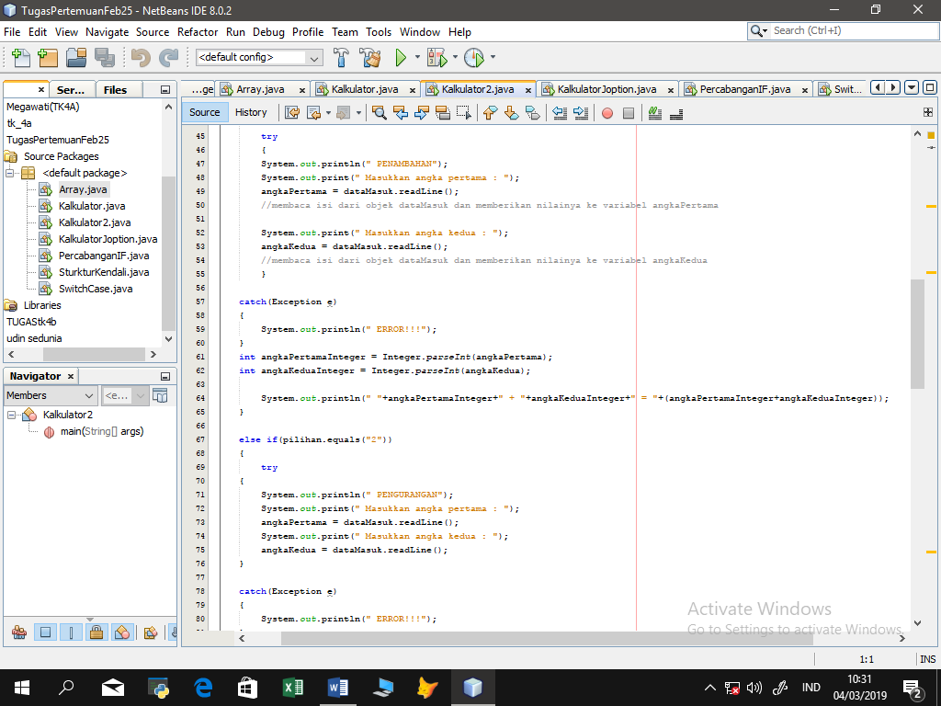Click the Undo arrow icon
Screen dimensions: 941x706
(x=141, y=58)
